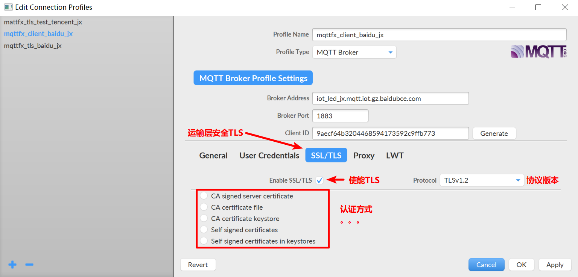Maximize the Edit Connection Profiles window
The image size is (578, 277).
(x=538, y=7)
